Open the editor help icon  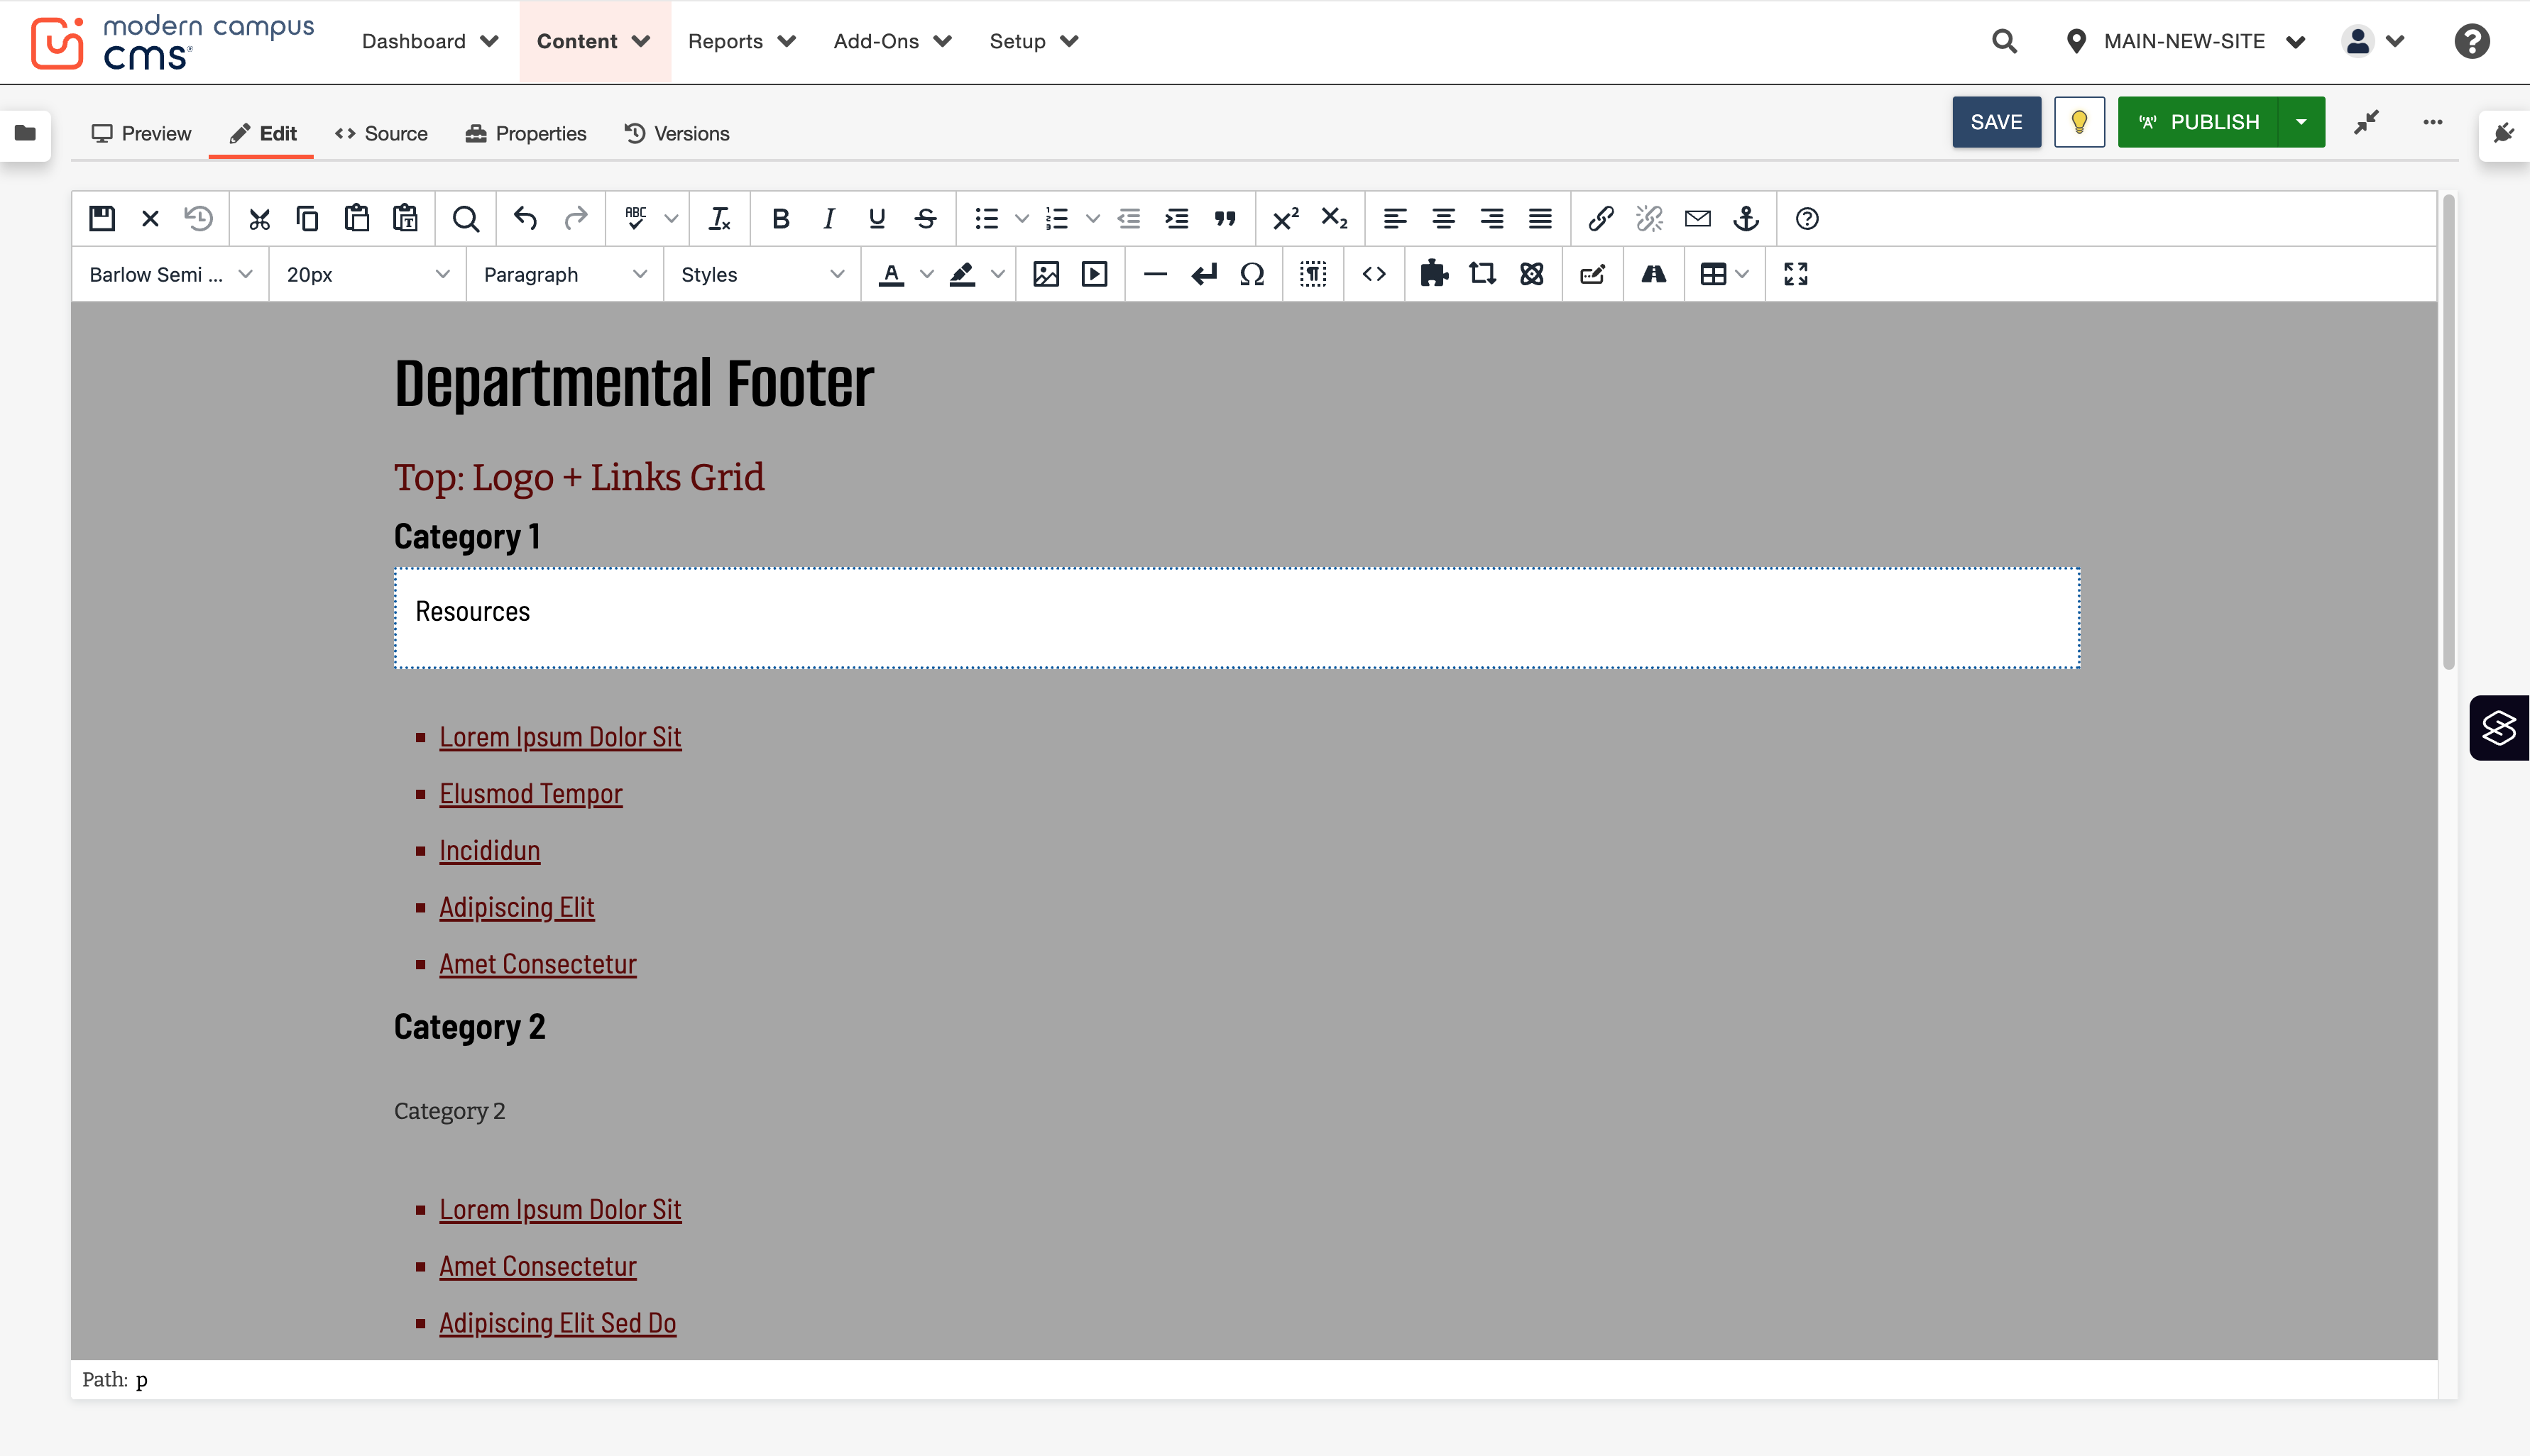coord(1807,219)
